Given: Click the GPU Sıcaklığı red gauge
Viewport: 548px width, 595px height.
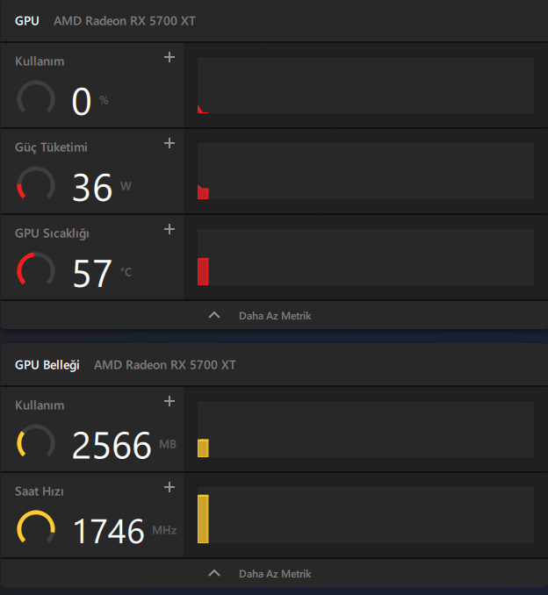Looking at the screenshot, I should pyautogui.click(x=36, y=271).
